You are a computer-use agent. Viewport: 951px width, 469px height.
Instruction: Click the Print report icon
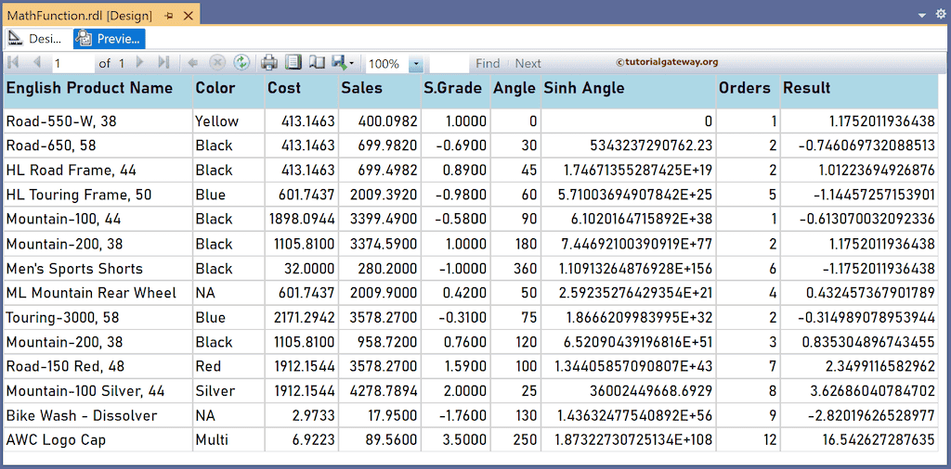pyautogui.click(x=269, y=63)
